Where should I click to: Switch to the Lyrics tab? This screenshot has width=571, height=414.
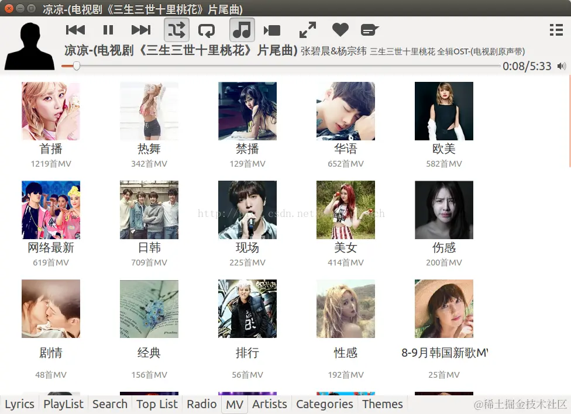click(x=20, y=404)
